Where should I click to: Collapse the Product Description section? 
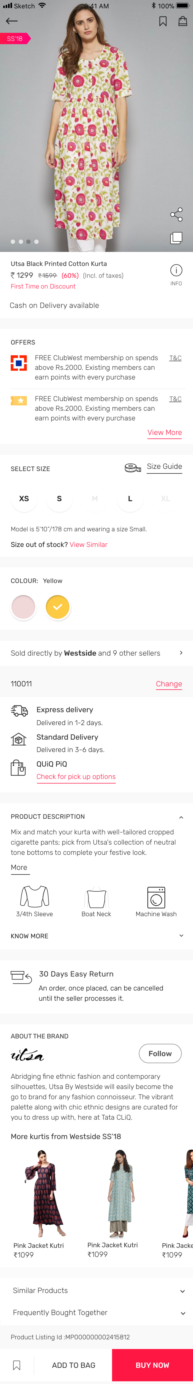point(181,817)
